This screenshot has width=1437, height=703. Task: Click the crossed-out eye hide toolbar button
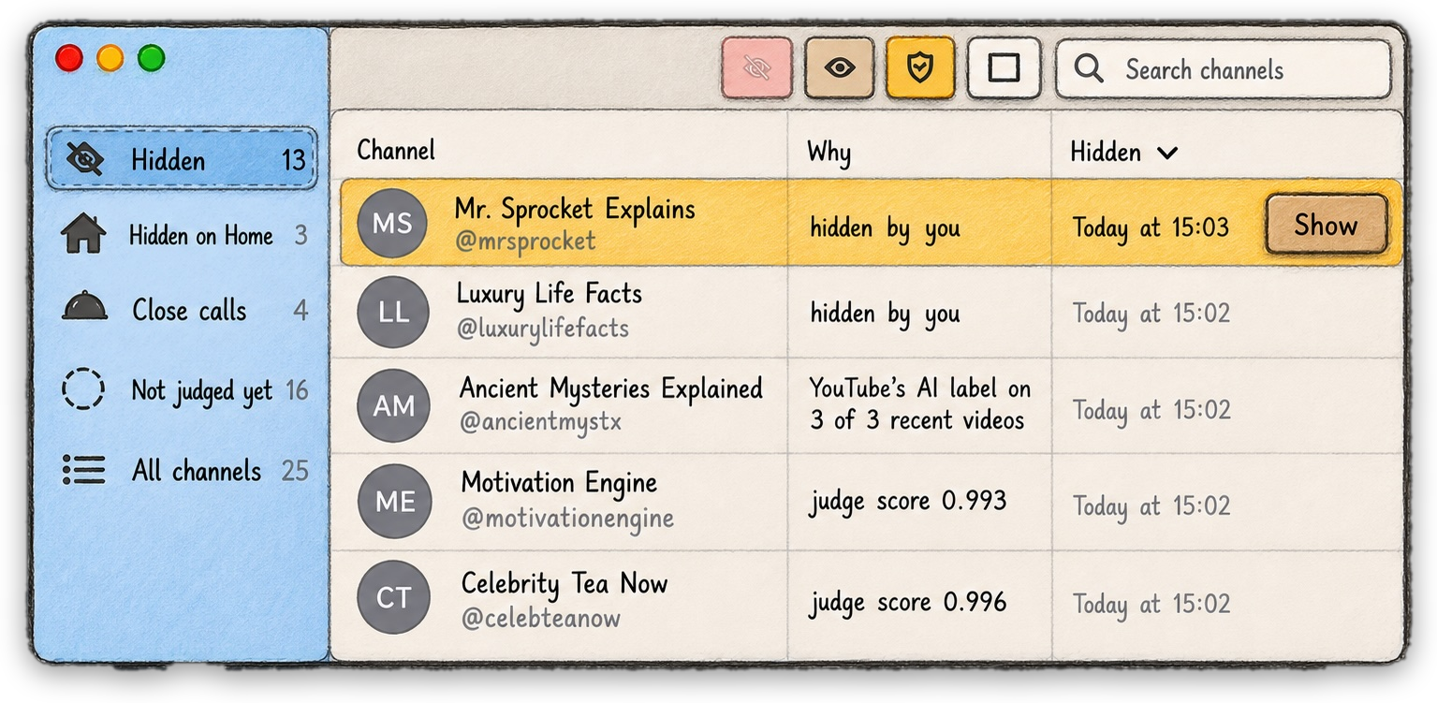pos(756,67)
